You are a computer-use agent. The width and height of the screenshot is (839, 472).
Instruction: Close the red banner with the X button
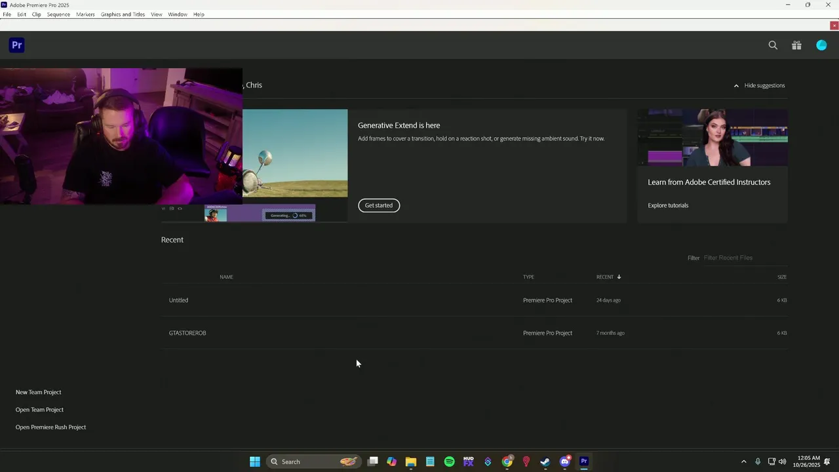pos(834,26)
